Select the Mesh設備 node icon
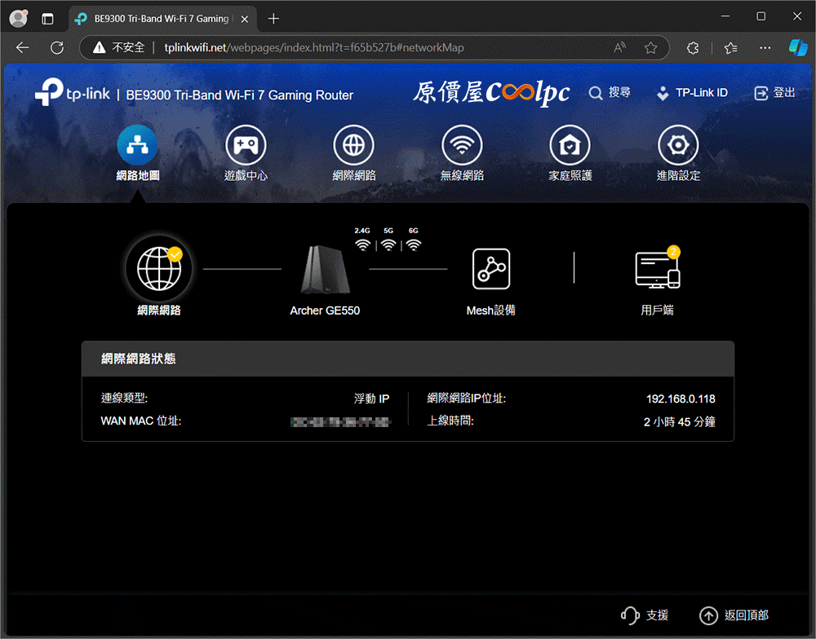 click(491, 269)
